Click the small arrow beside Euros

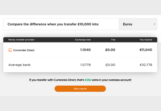[x=154, y=24]
